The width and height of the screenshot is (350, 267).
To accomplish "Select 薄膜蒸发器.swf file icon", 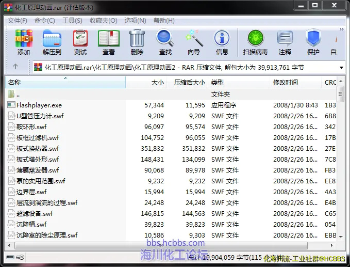I will pyautogui.click(x=11, y=170).
